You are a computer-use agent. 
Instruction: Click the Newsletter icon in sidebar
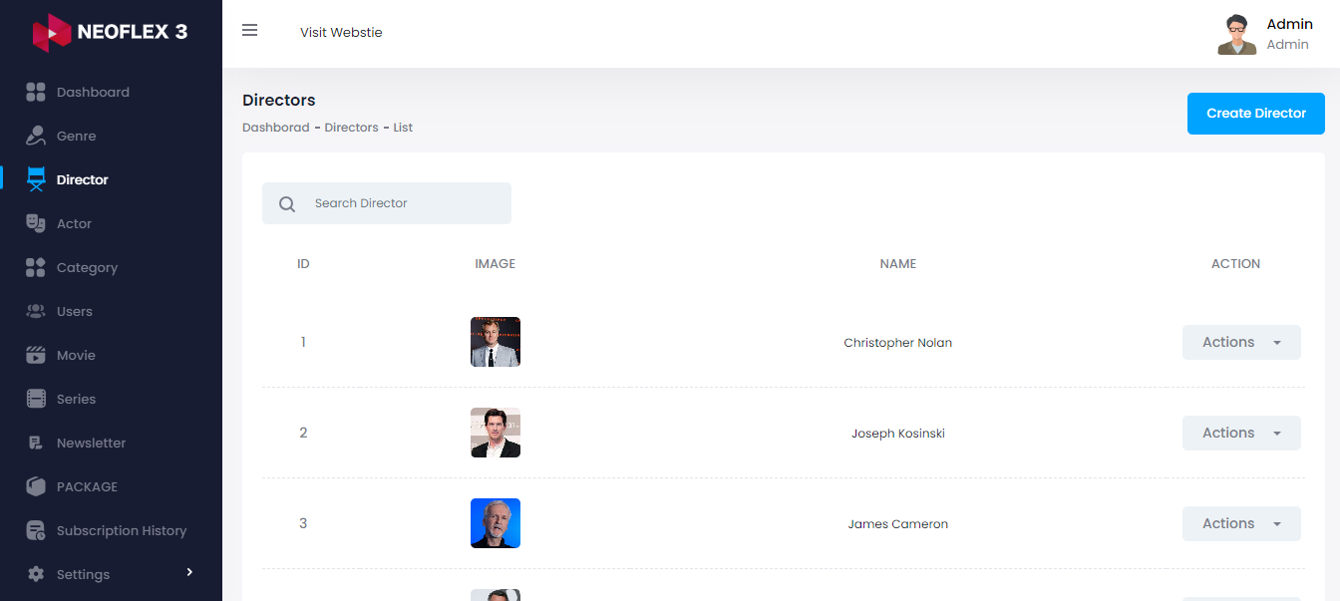pos(36,443)
